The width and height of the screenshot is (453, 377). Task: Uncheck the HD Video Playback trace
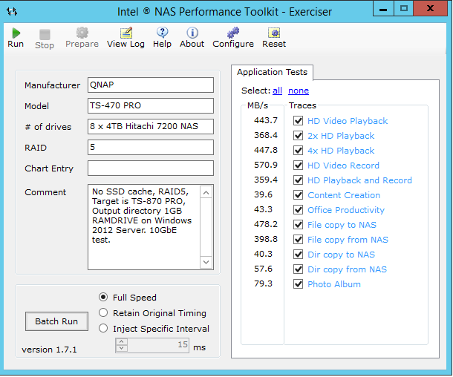point(298,121)
